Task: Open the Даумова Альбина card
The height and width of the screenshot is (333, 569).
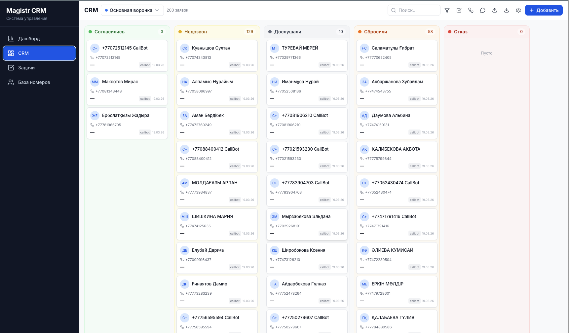Action: [x=397, y=123]
